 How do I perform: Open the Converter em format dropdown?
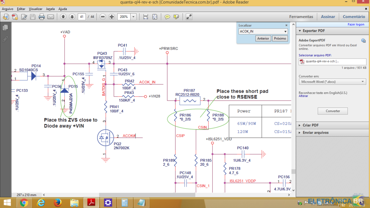point(332,82)
